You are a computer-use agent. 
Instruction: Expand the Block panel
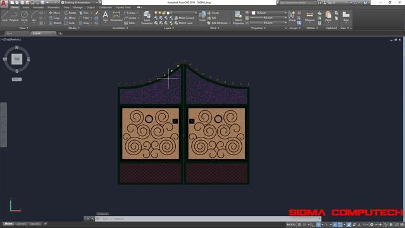pos(215,28)
